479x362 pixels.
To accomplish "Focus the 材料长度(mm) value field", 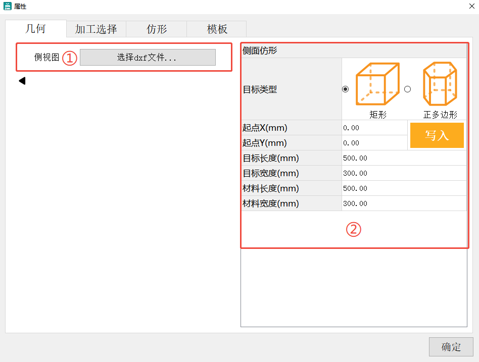I will 404,188.
